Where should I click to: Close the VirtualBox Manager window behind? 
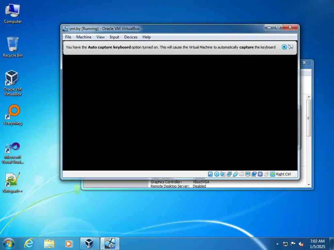(x=304, y=62)
